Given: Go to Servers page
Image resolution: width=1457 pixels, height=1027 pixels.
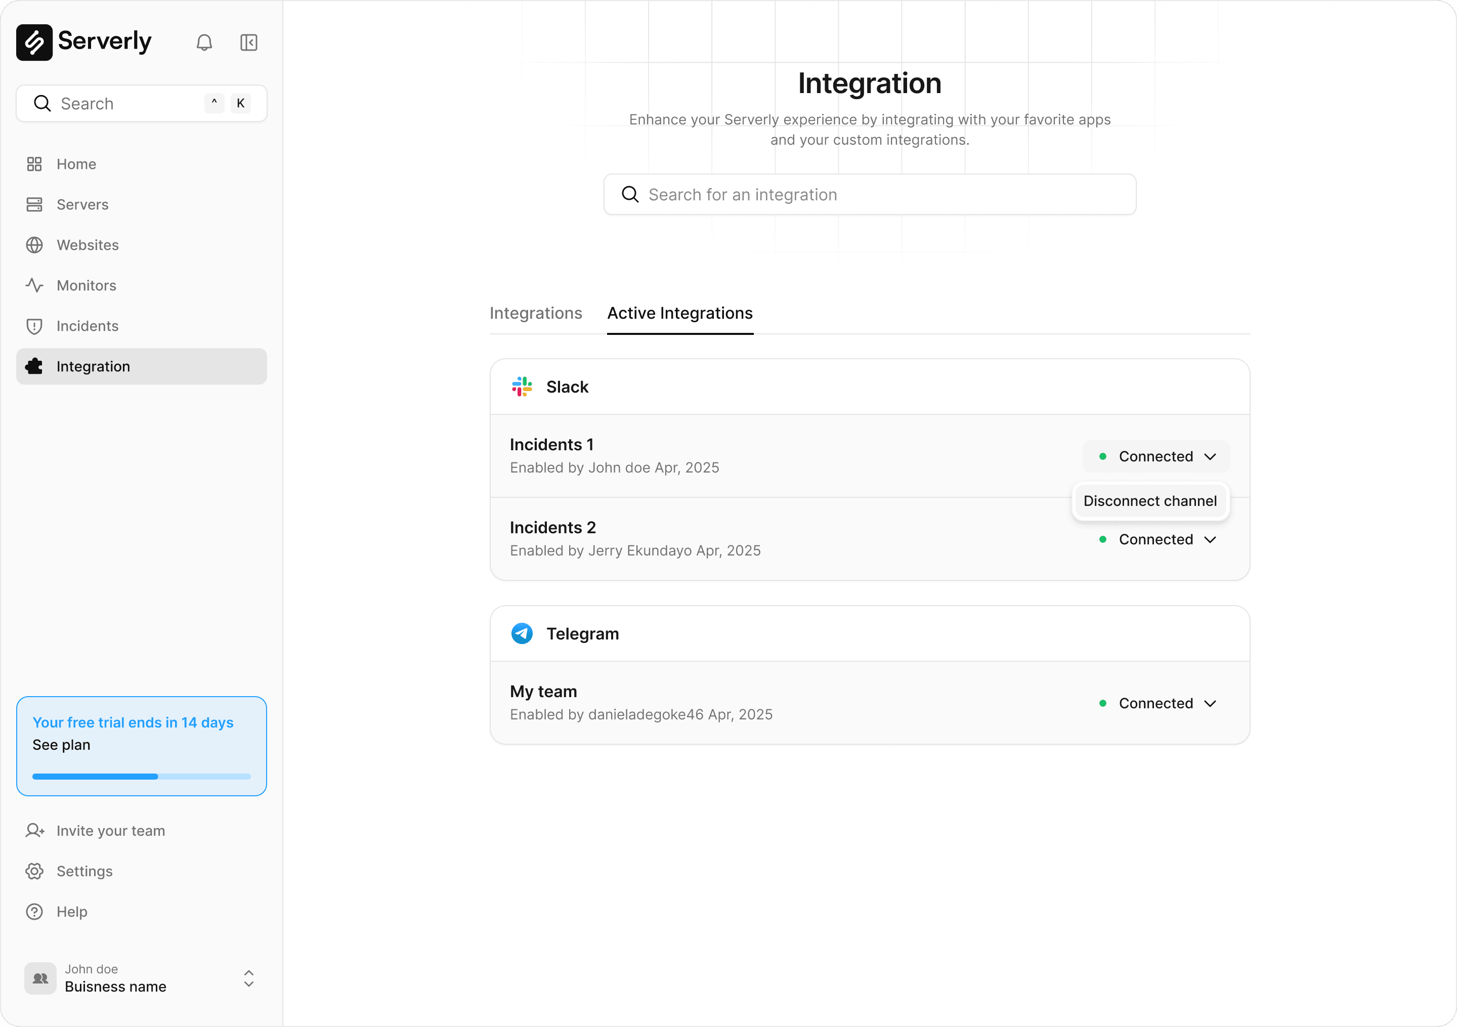Looking at the screenshot, I should point(82,204).
